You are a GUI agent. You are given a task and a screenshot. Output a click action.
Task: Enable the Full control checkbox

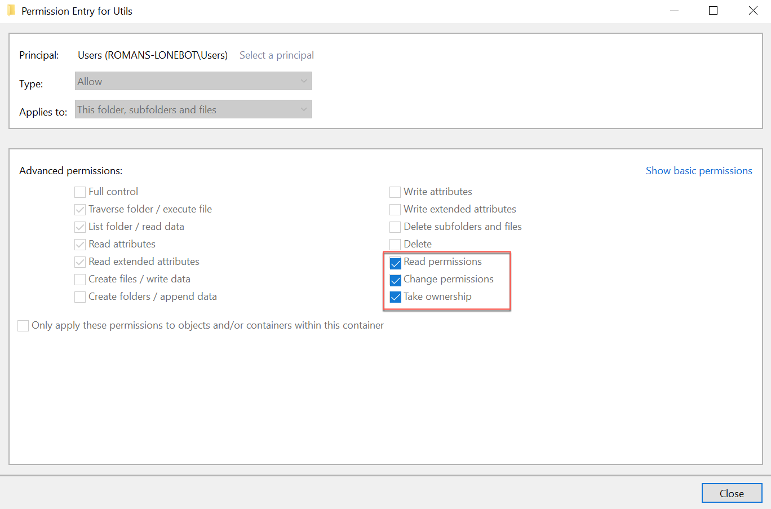[80, 192]
